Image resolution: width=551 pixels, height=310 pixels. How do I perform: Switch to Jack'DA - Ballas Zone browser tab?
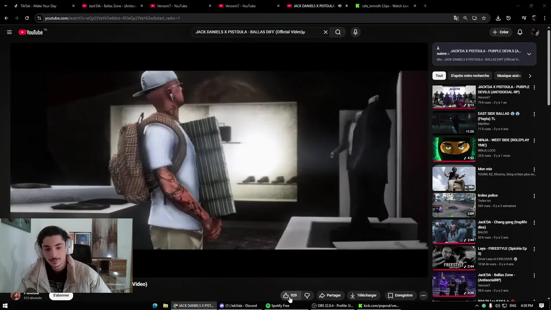(x=112, y=6)
